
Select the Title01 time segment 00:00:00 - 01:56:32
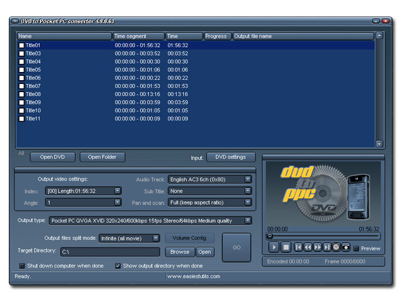138,45
